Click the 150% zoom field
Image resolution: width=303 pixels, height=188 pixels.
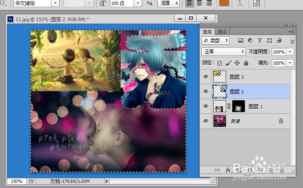(x=17, y=181)
